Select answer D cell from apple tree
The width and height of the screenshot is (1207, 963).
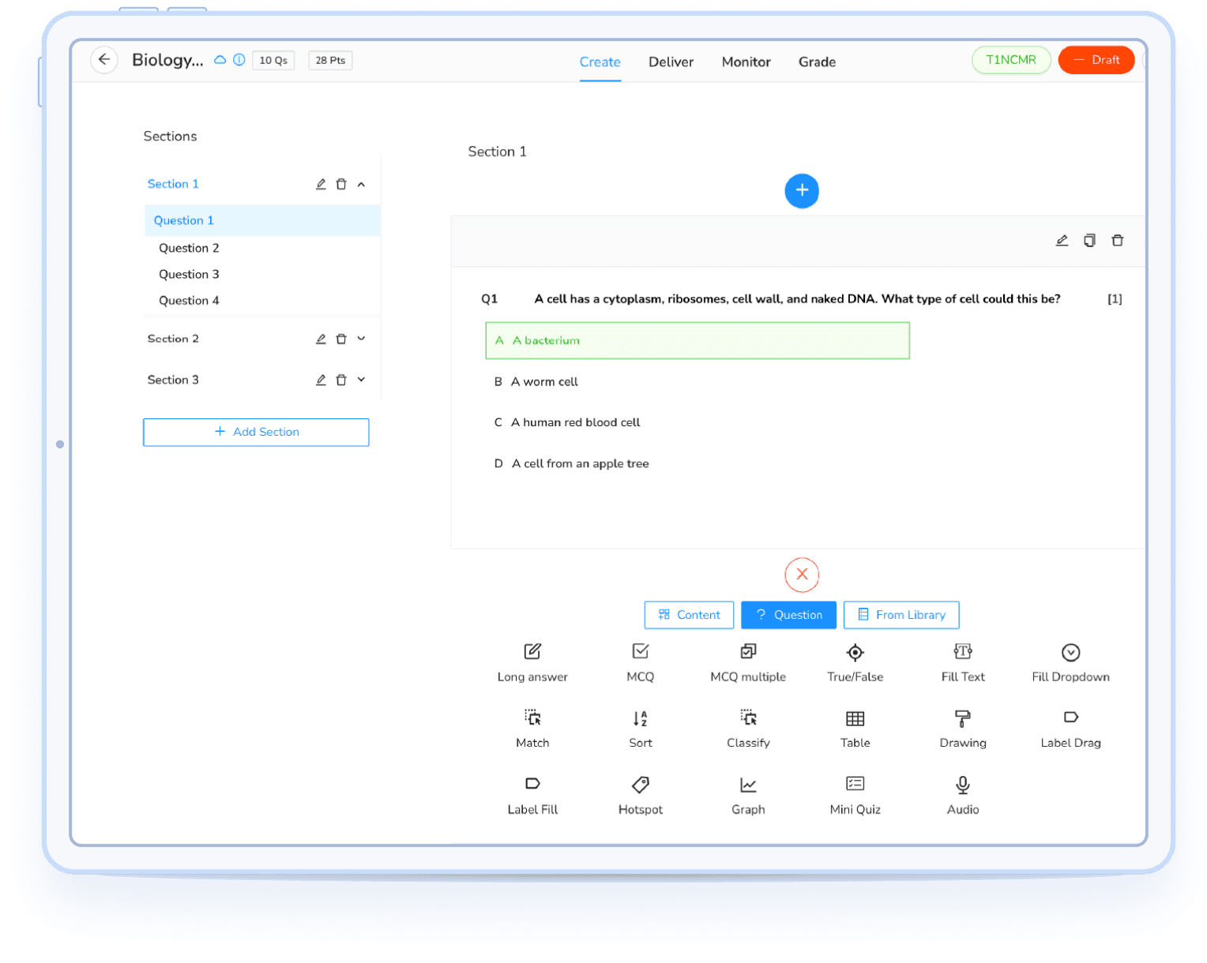[x=572, y=464]
